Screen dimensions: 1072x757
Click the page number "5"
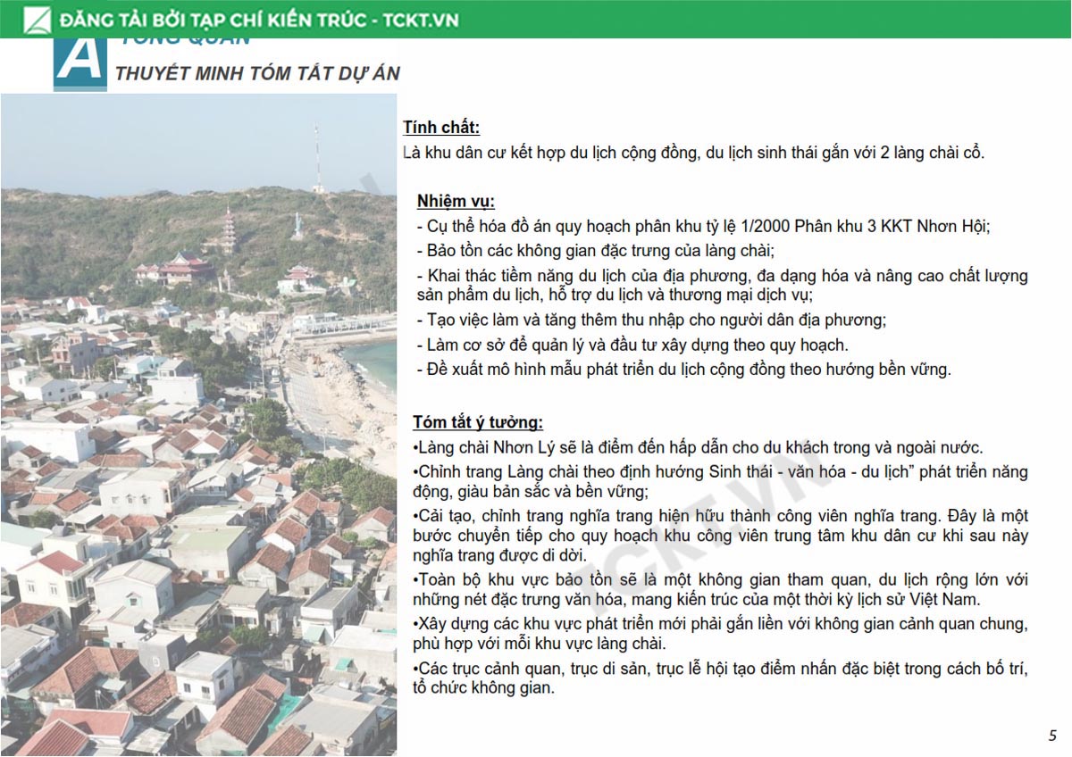pos(1052,736)
